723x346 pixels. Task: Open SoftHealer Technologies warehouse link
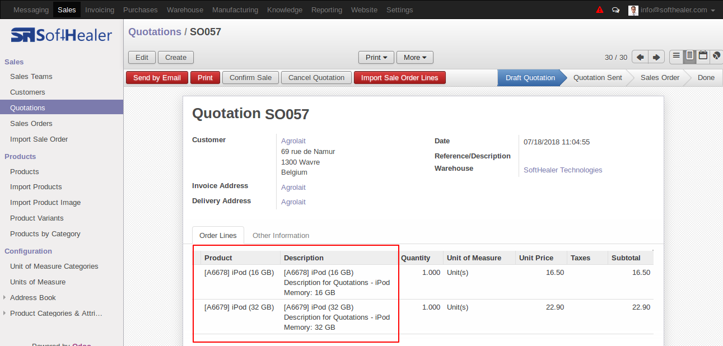[563, 170]
